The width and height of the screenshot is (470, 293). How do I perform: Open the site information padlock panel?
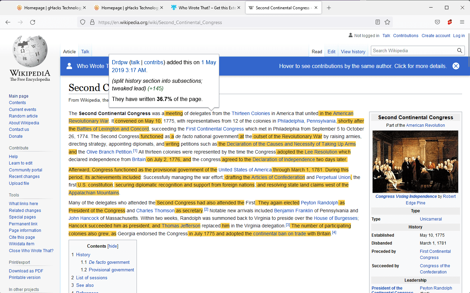(x=92, y=22)
